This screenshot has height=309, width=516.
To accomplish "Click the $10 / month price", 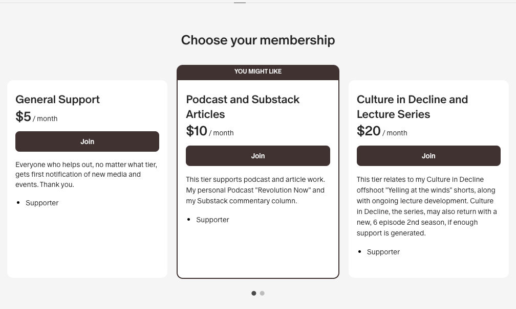I will point(210,131).
